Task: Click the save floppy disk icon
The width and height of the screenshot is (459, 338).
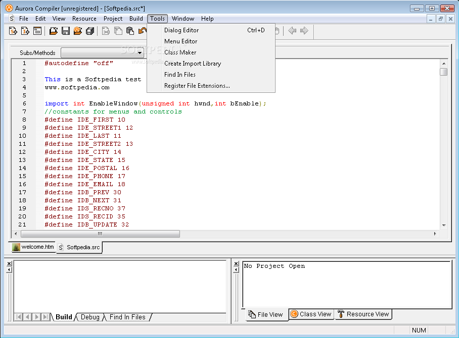Action: [66, 31]
